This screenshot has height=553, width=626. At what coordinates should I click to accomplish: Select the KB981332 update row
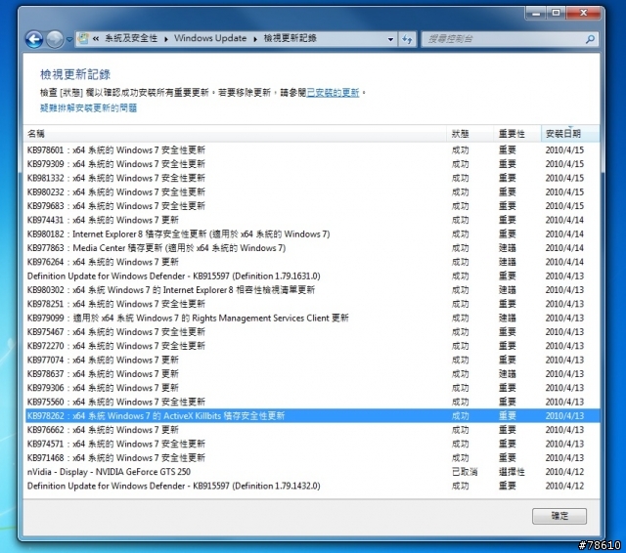(312, 178)
